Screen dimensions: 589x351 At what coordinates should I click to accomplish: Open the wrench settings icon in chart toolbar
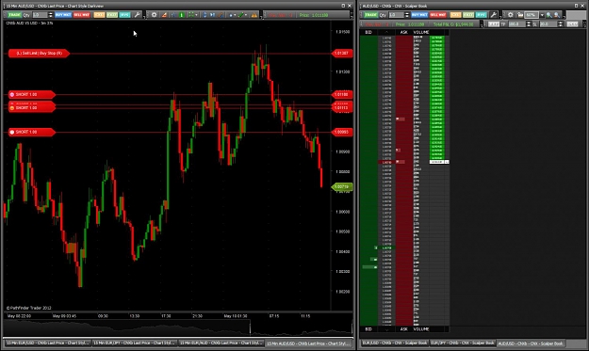pyautogui.click(x=137, y=15)
